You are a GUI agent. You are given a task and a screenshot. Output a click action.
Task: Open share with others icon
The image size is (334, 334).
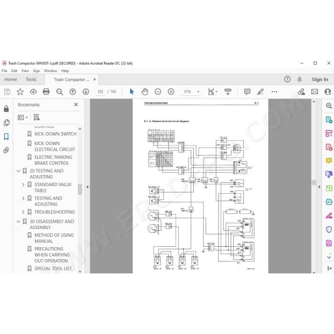point(328,92)
